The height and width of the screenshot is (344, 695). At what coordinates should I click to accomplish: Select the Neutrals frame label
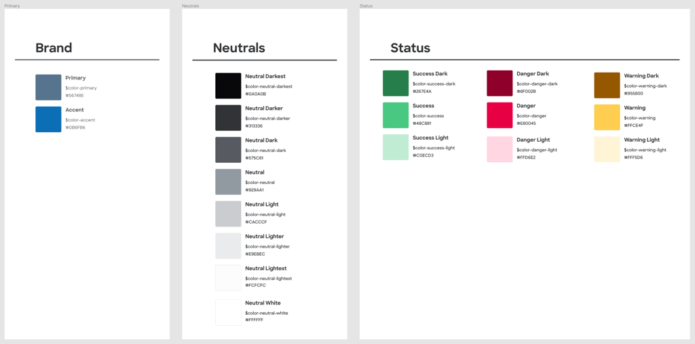pyautogui.click(x=191, y=5)
